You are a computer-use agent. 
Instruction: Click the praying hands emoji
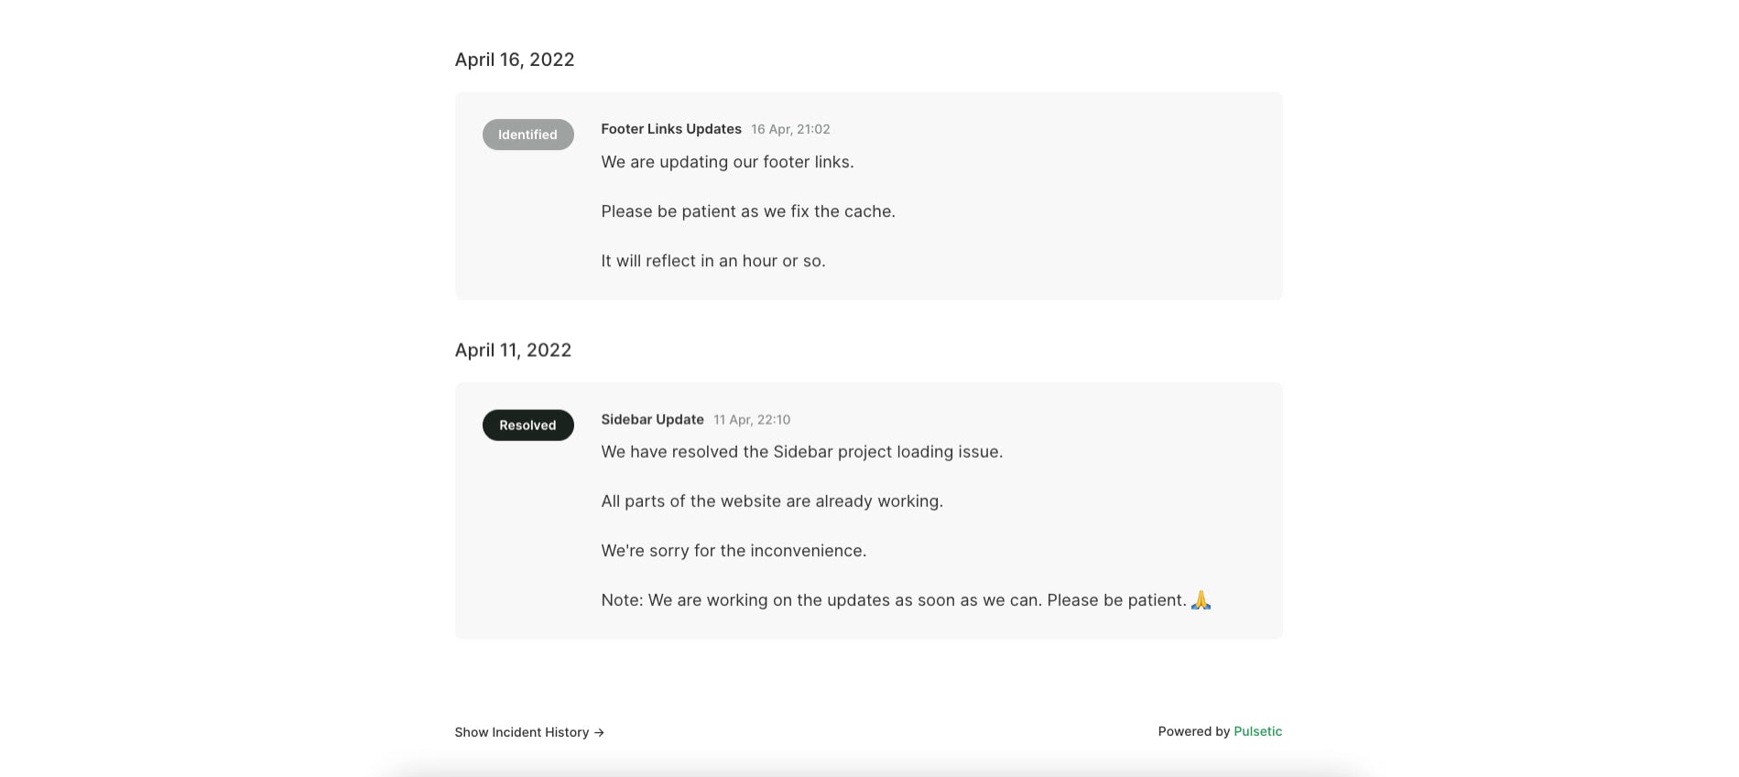[1201, 600]
